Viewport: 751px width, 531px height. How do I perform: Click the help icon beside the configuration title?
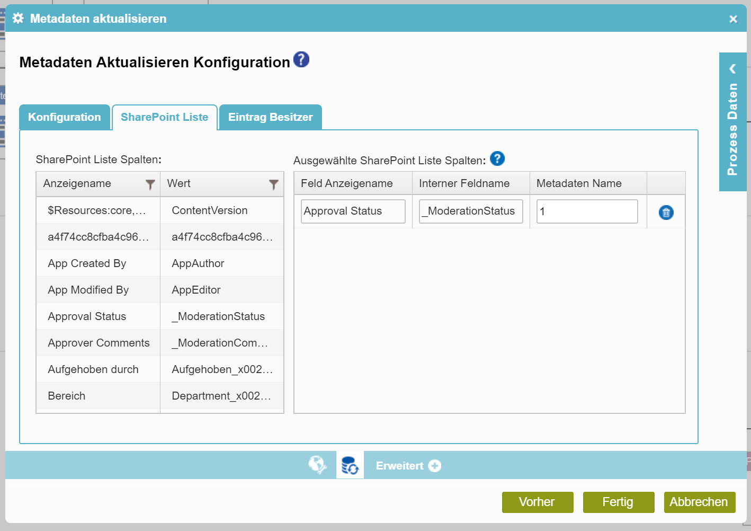tap(301, 60)
